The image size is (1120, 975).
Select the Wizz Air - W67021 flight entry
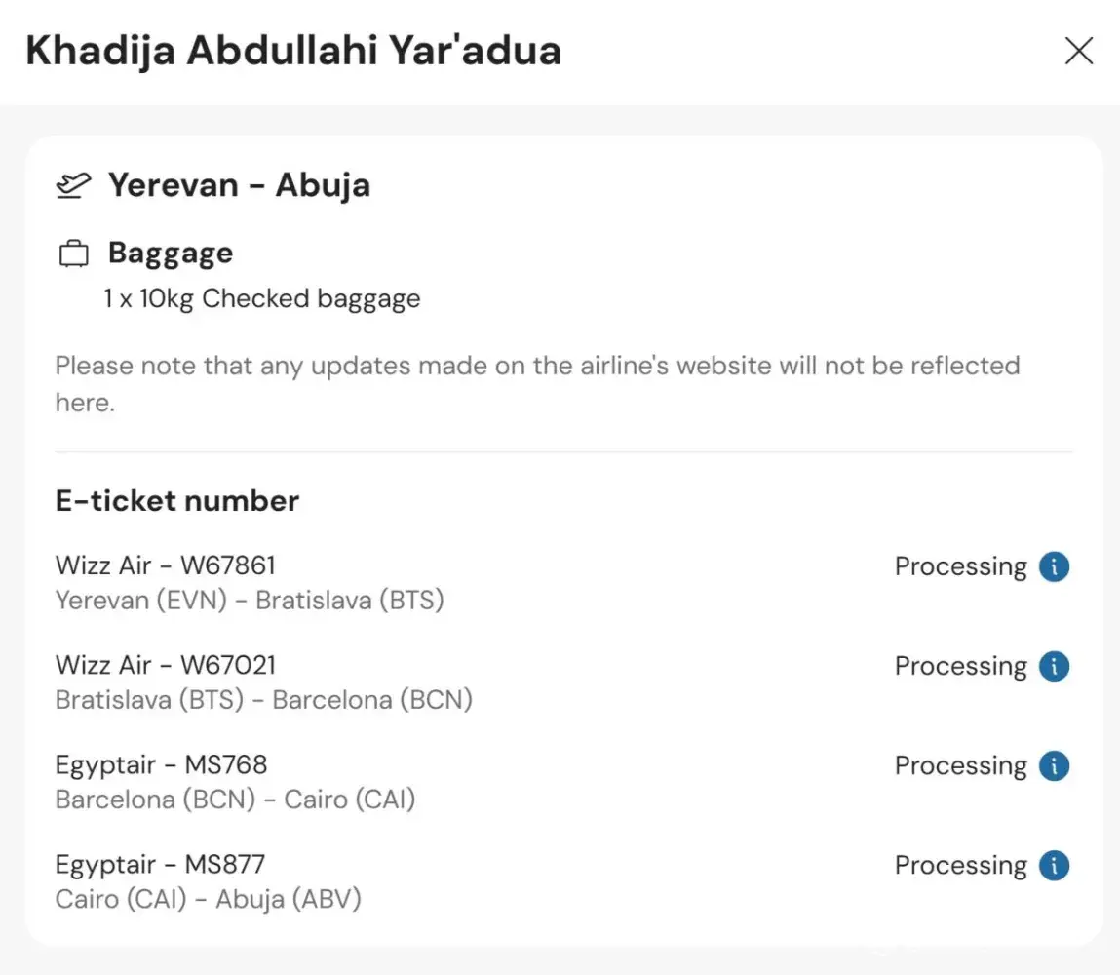pyautogui.click(x=166, y=665)
